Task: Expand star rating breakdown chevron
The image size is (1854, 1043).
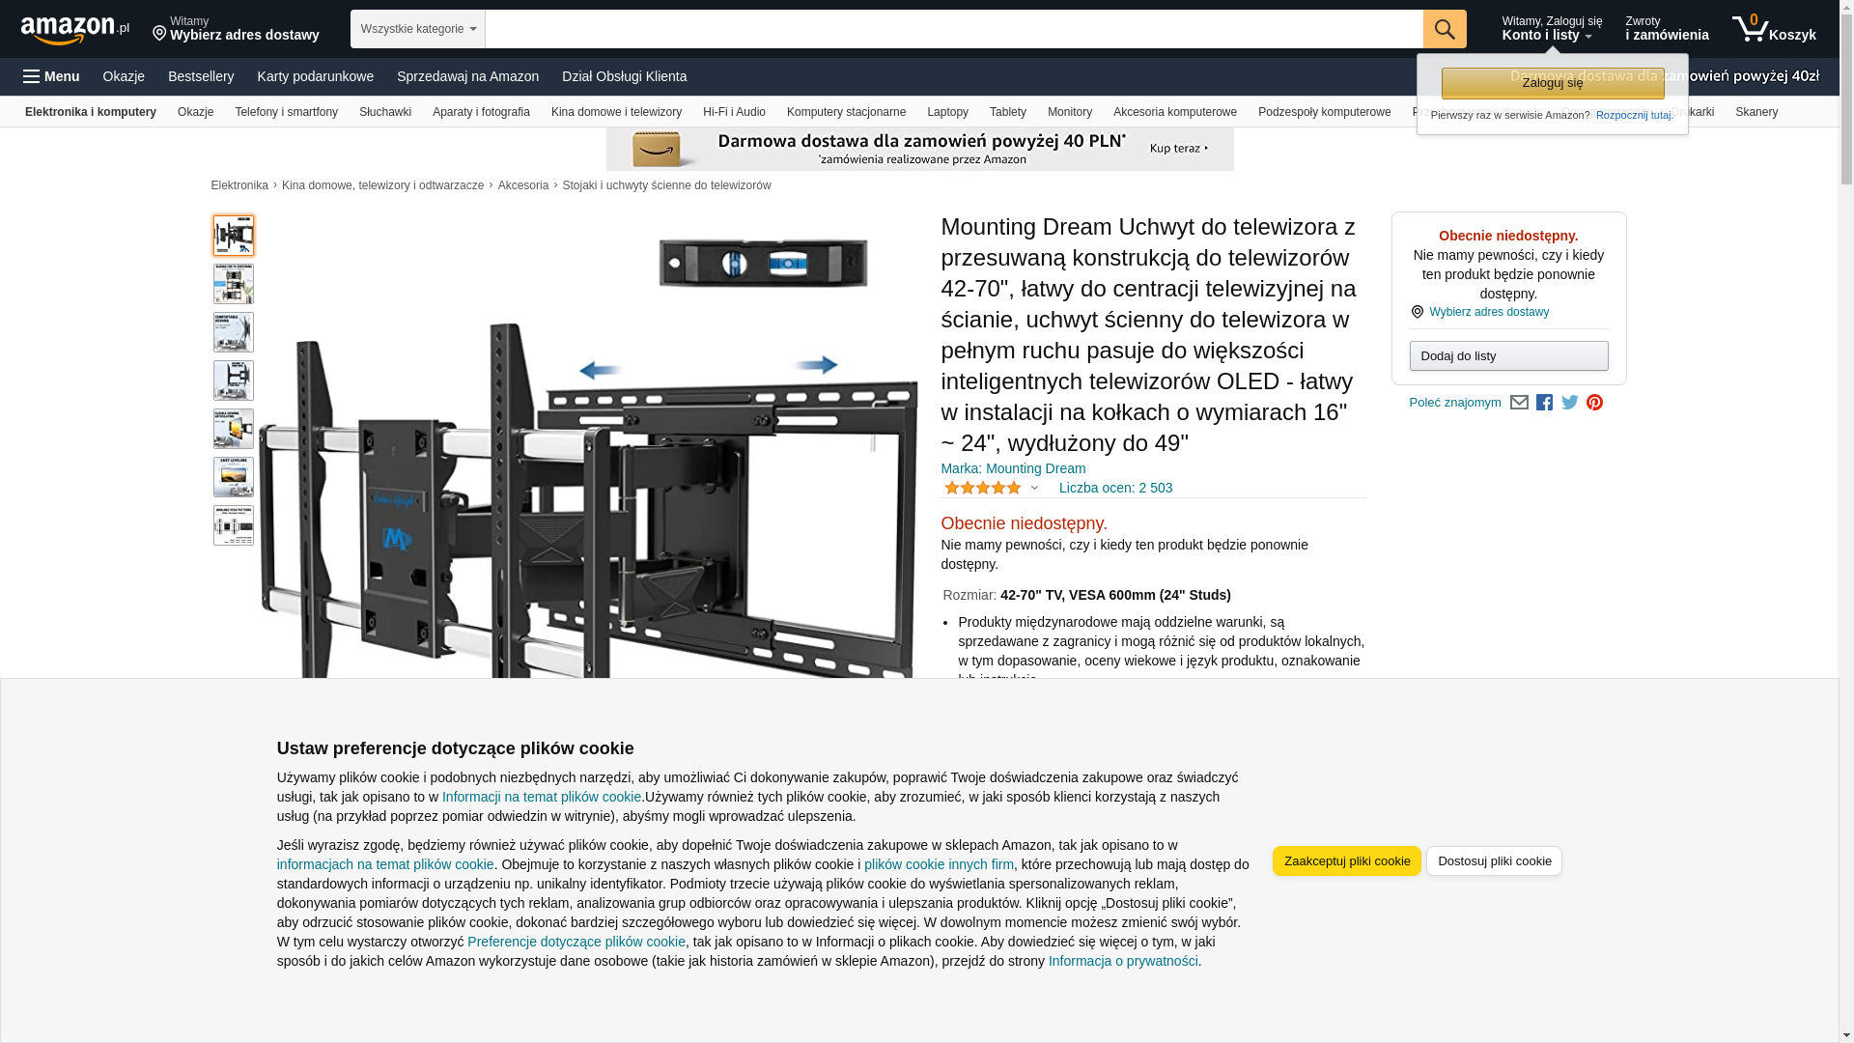Action: (1034, 488)
